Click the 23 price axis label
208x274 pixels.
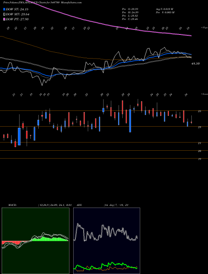point(200,127)
